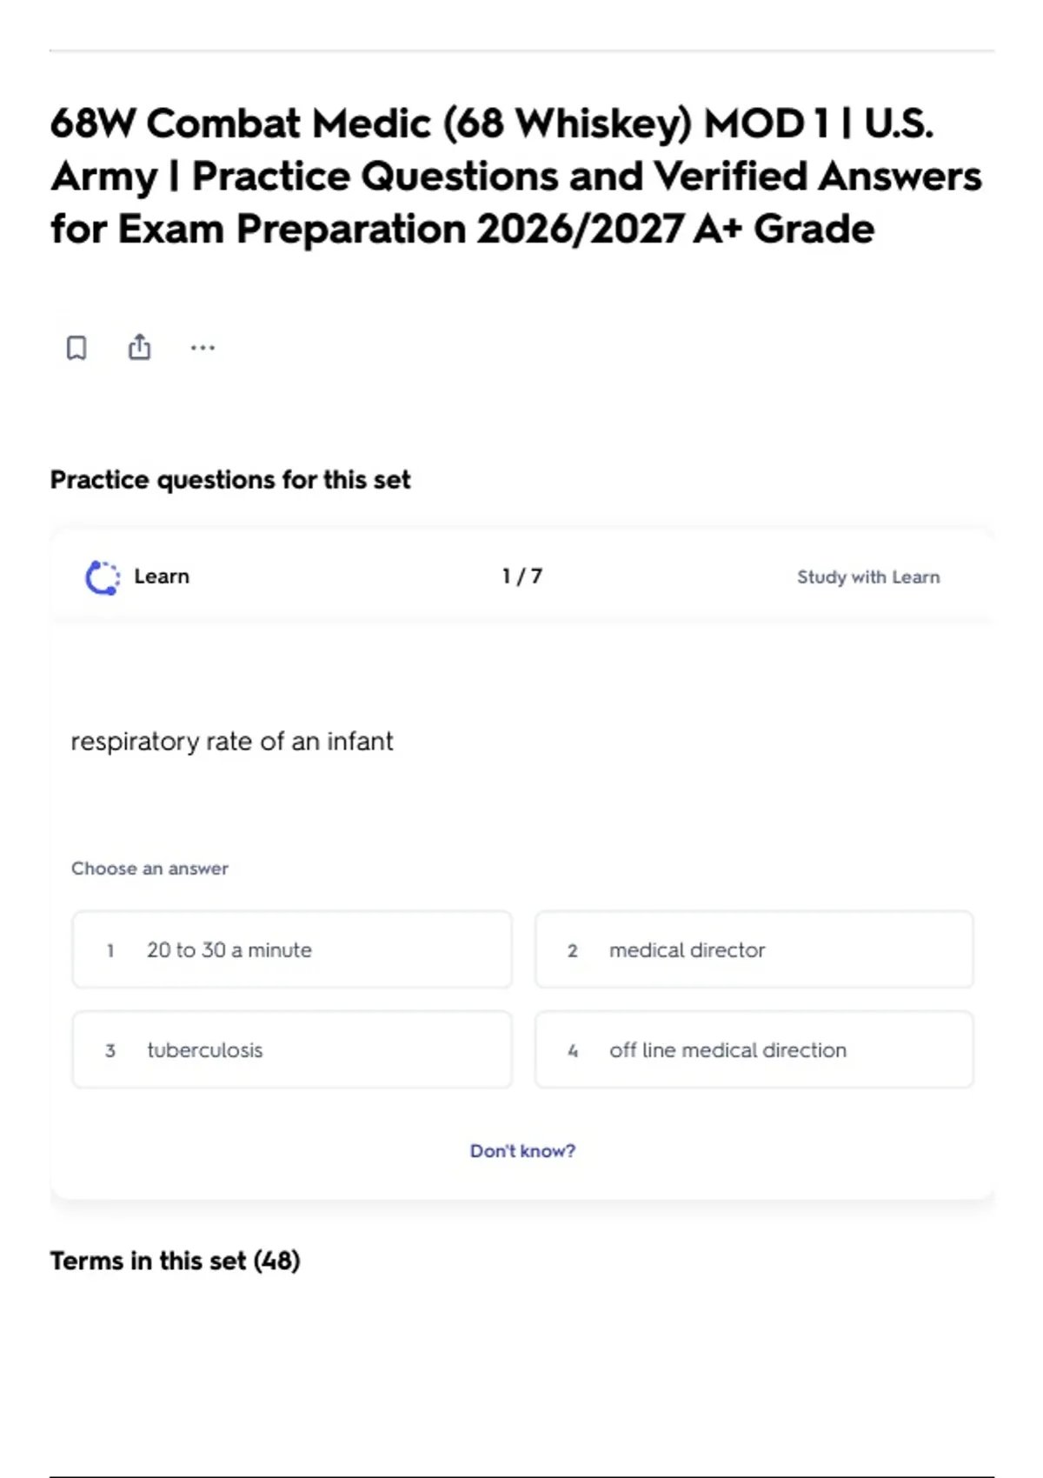The image size is (1043, 1478).
Task: Open 'Study with Learn' link
Action: pyautogui.click(x=868, y=577)
